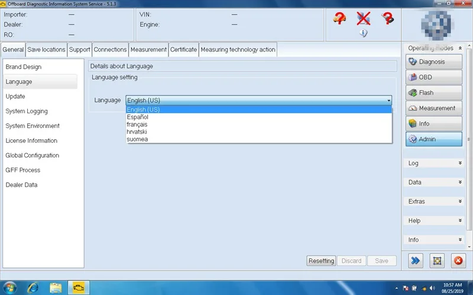This screenshot has height=295, width=473.
Task: Switch to the Measurement tab
Action: pyautogui.click(x=148, y=50)
